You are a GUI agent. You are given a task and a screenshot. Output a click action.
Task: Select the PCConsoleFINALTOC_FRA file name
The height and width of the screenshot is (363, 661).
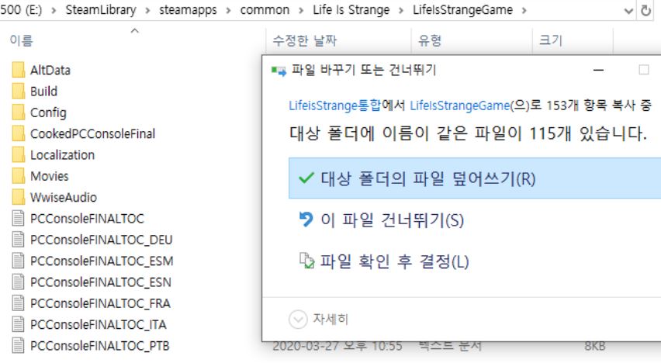(100, 303)
